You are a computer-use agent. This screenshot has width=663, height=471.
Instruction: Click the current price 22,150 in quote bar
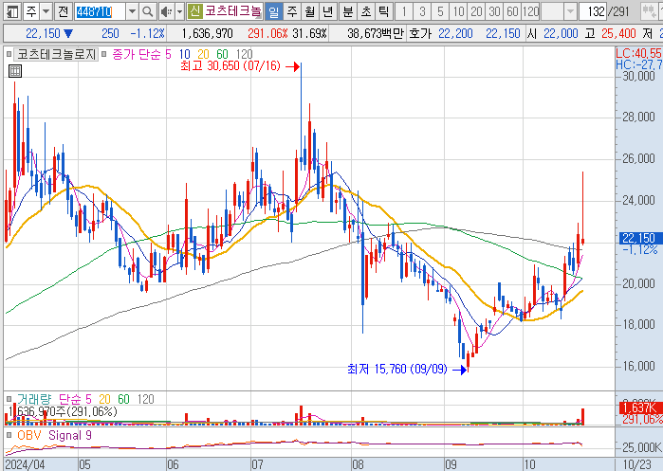coord(43,33)
